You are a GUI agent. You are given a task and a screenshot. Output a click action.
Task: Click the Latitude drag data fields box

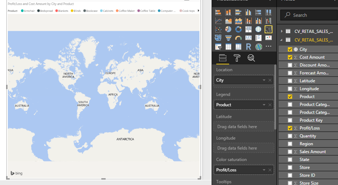244,127
